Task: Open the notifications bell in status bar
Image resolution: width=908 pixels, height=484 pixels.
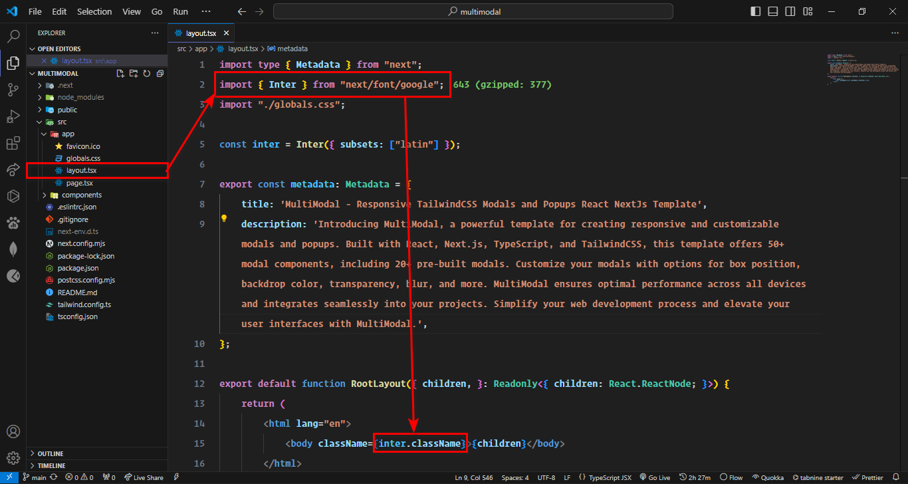Action: coord(895,477)
